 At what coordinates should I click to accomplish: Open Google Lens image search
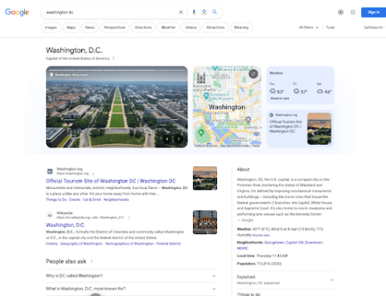pos(204,12)
